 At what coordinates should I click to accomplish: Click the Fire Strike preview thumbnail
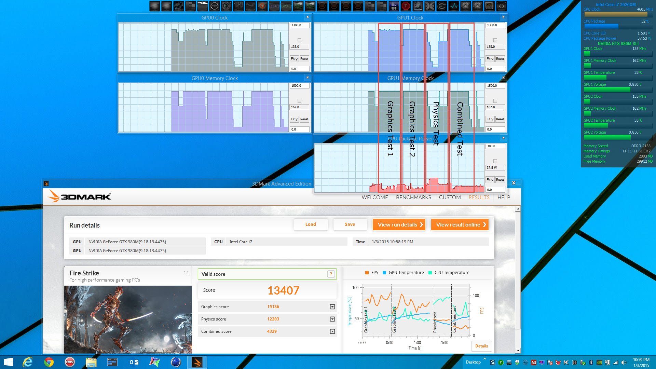coord(128,319)
